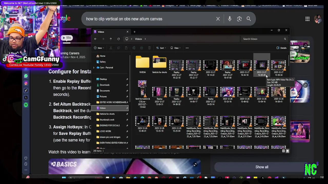328x184 pixels.
Task: Open stream pics and stingers folder
Action: click(x=110, y=137)
